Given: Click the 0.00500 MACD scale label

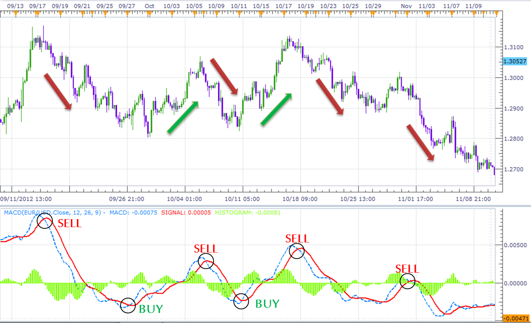Looking at the screenshot, I should coord(515,245).
